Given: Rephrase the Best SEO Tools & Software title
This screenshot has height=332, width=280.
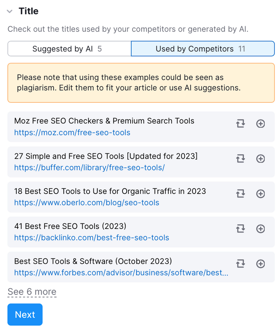Looking at the screenshot, I should pos(240,264).
